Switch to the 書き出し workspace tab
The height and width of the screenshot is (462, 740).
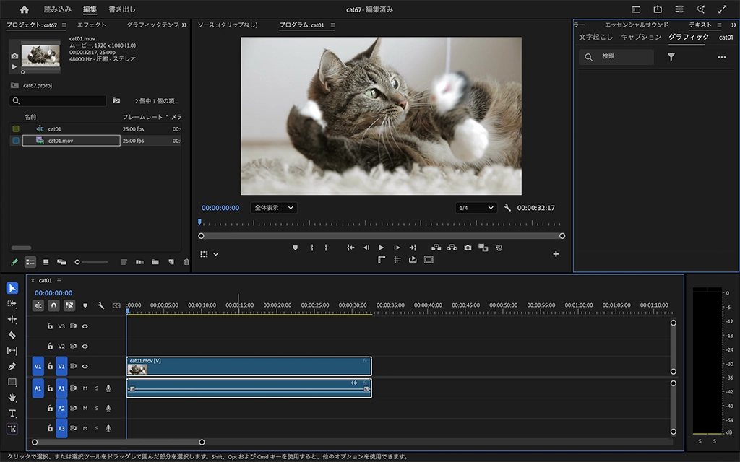pyautogui.click(x=121, y=9)
